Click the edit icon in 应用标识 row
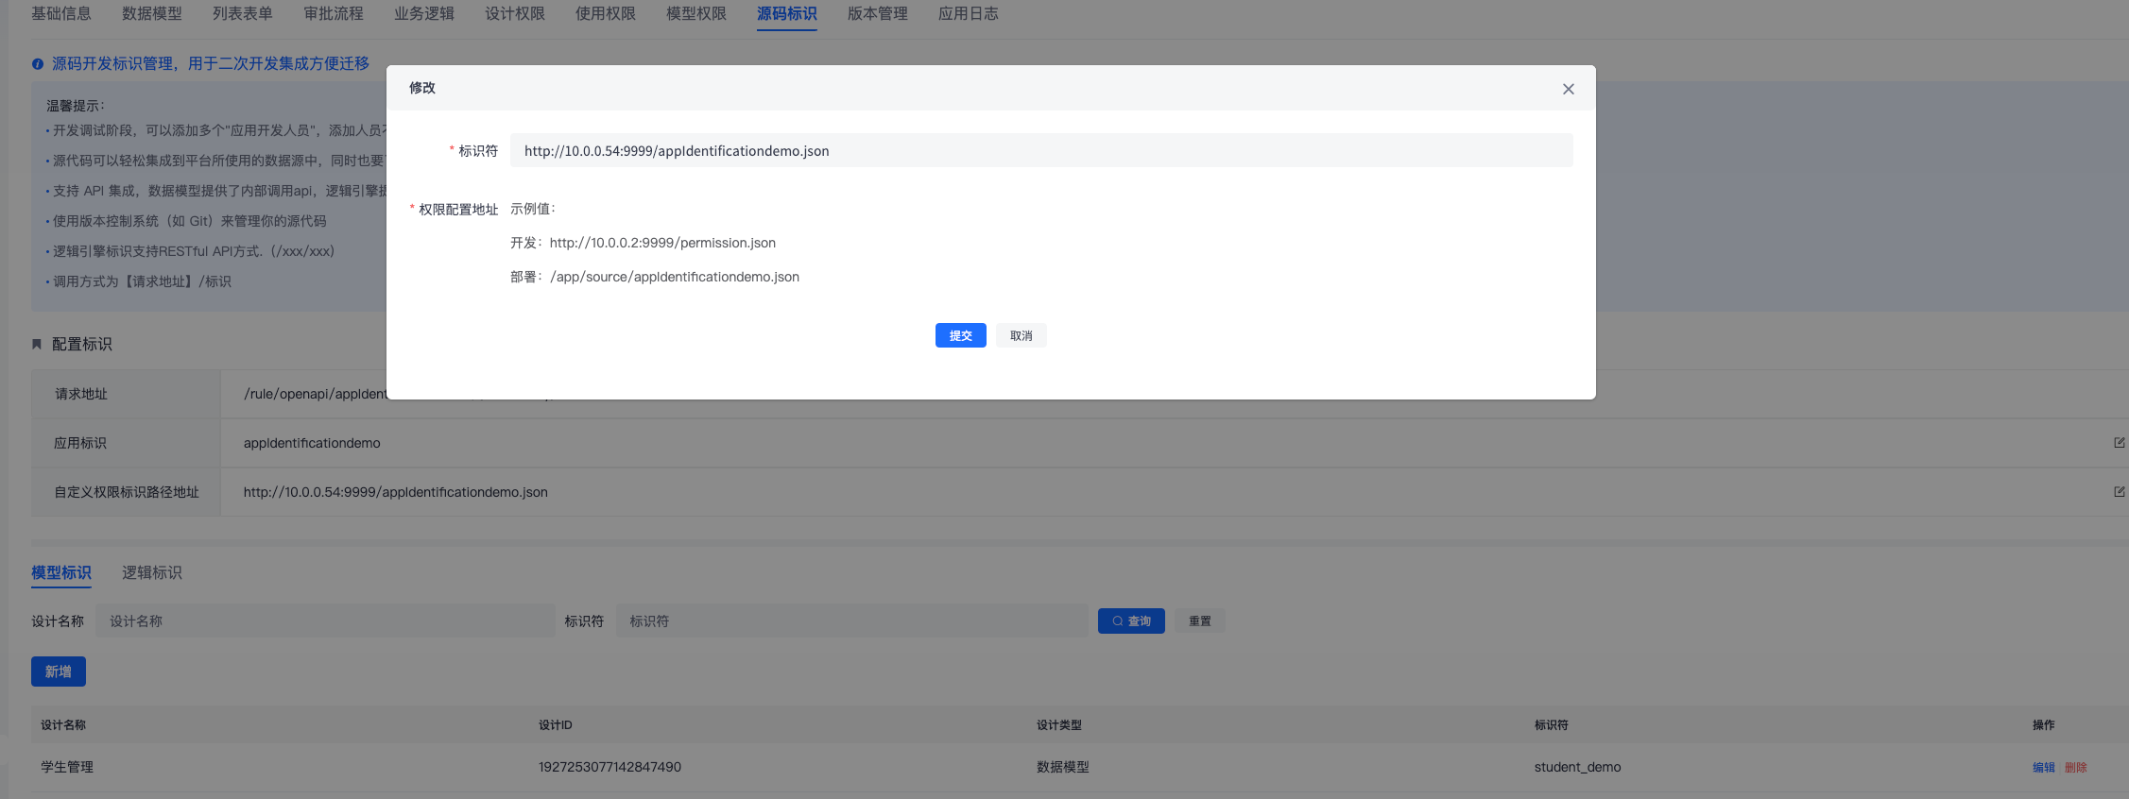Screen dimensions: 2129x799 point(2119,442)
